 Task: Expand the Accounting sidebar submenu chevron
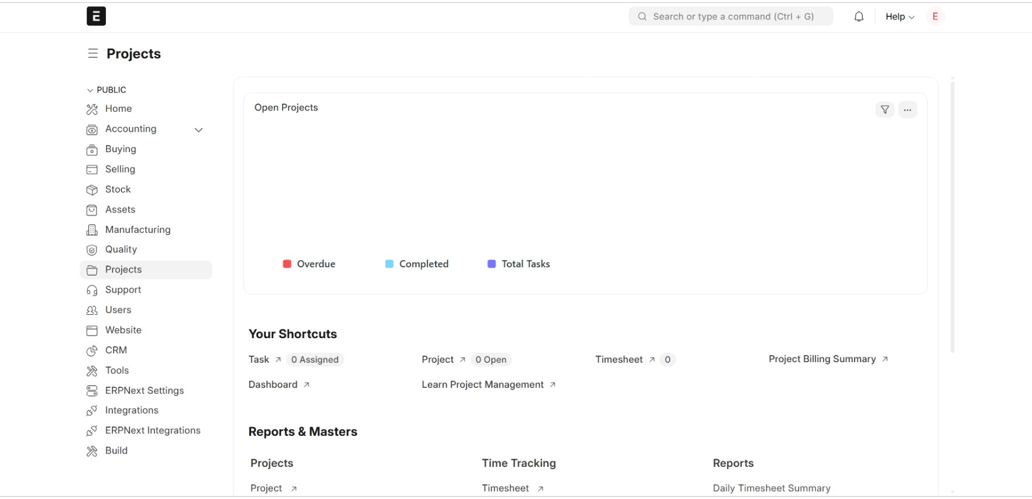pos(198,130)
